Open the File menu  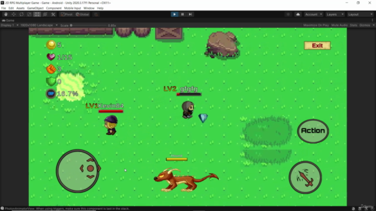(x=4, y=8)
